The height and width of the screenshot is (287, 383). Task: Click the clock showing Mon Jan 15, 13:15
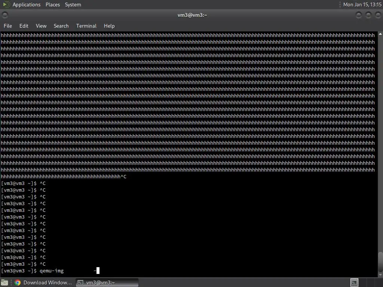coord(362,4)
